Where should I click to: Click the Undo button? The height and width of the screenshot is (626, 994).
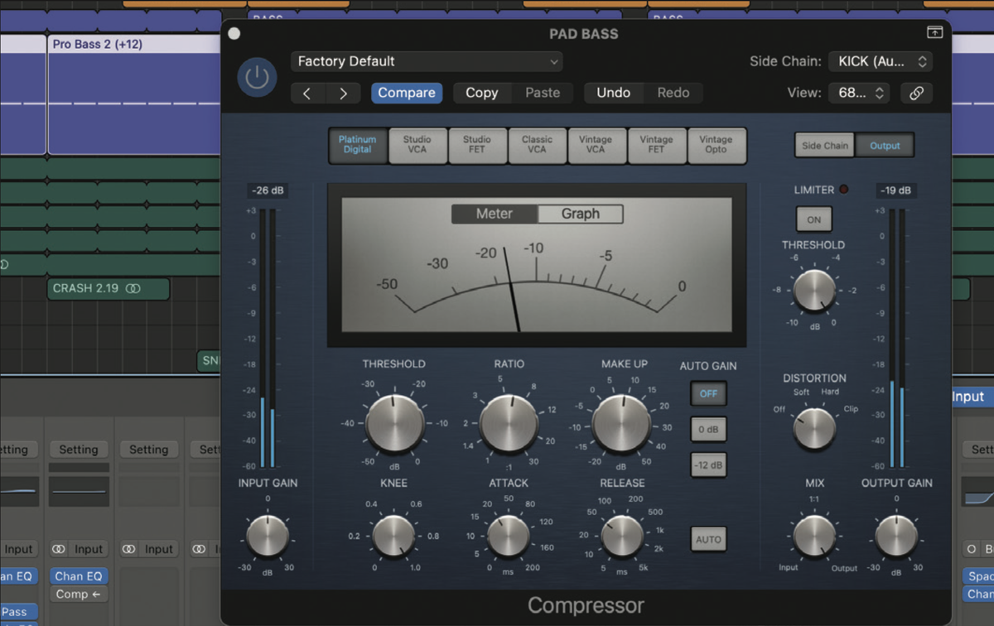pos(614,93)
